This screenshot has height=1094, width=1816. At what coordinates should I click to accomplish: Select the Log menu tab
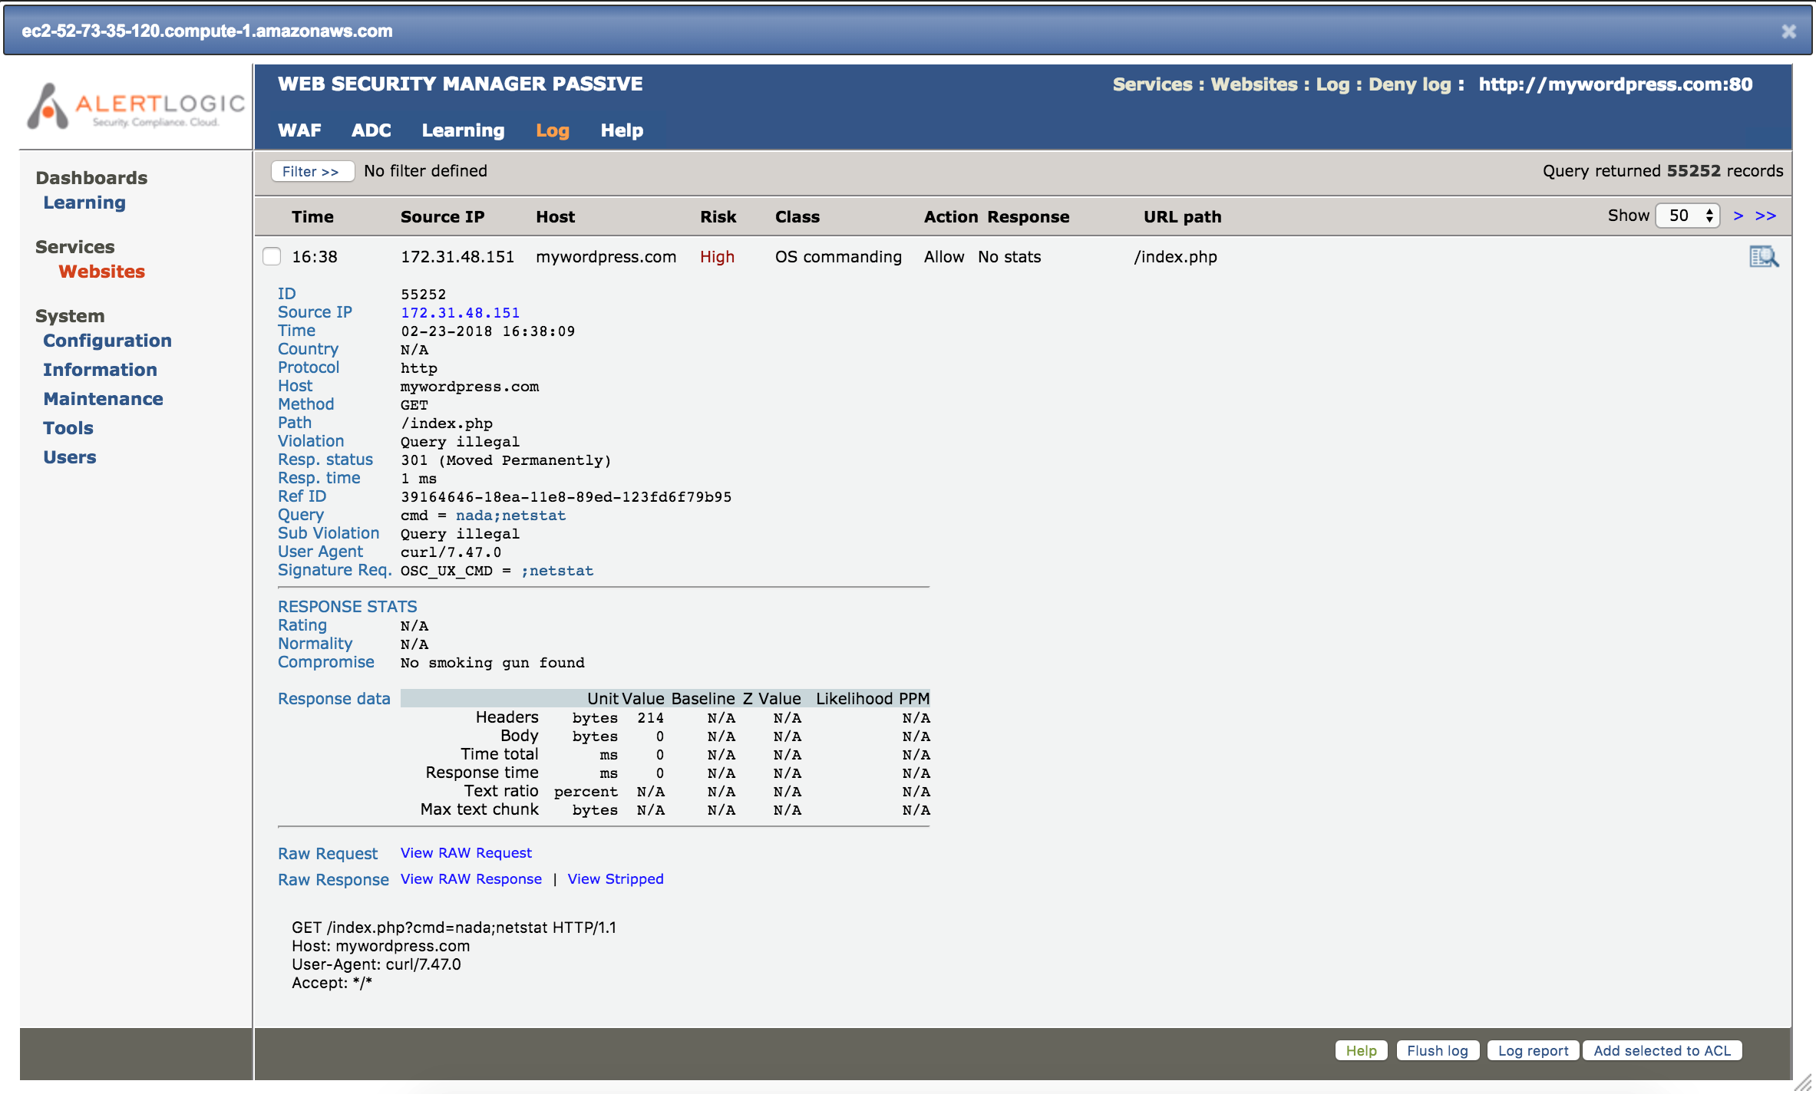pos(553,130)
